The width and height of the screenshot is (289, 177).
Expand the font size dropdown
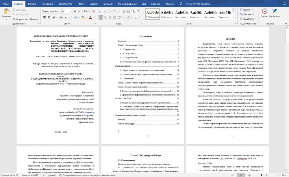tap(71, 12)
